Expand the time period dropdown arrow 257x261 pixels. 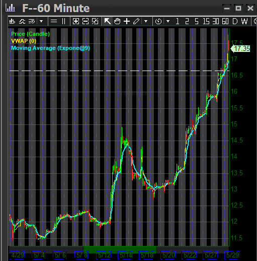(168, 21)
